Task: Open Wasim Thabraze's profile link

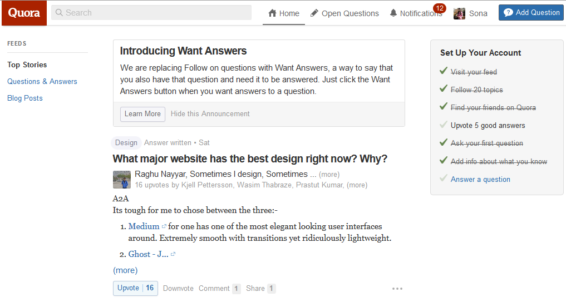Action: point(264,185)
